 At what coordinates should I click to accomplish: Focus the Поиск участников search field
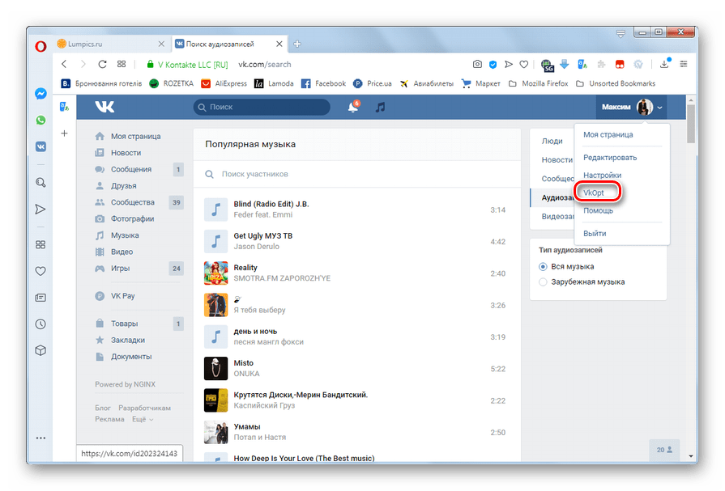[357, 174]
